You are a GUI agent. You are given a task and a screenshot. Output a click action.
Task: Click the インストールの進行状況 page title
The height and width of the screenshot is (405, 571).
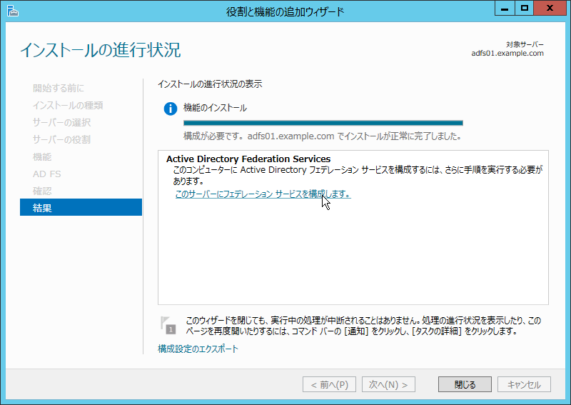(x=100, y=50)
